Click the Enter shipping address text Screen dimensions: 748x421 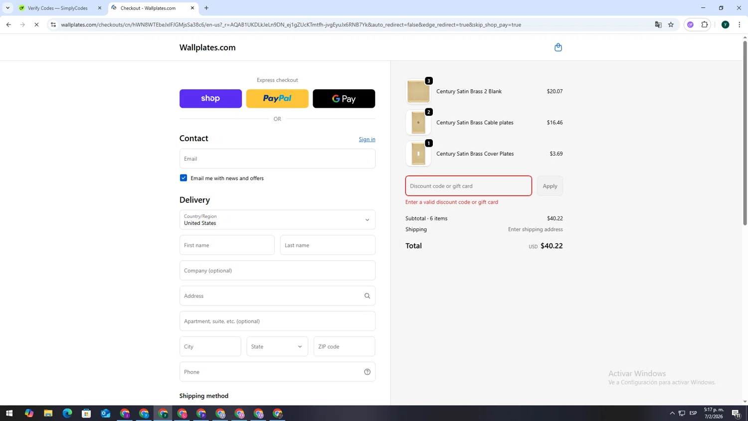pos(536,229)
